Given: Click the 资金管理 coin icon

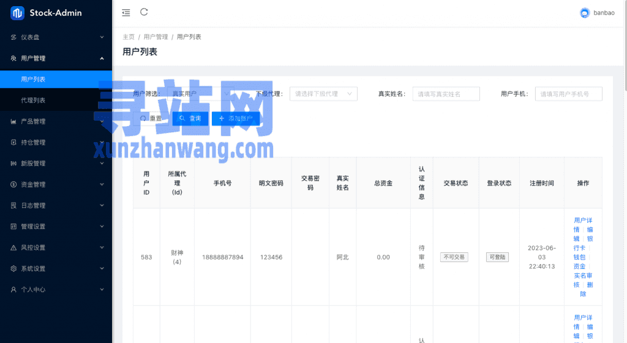Looking at the screenshot, I should coord(13,184).
